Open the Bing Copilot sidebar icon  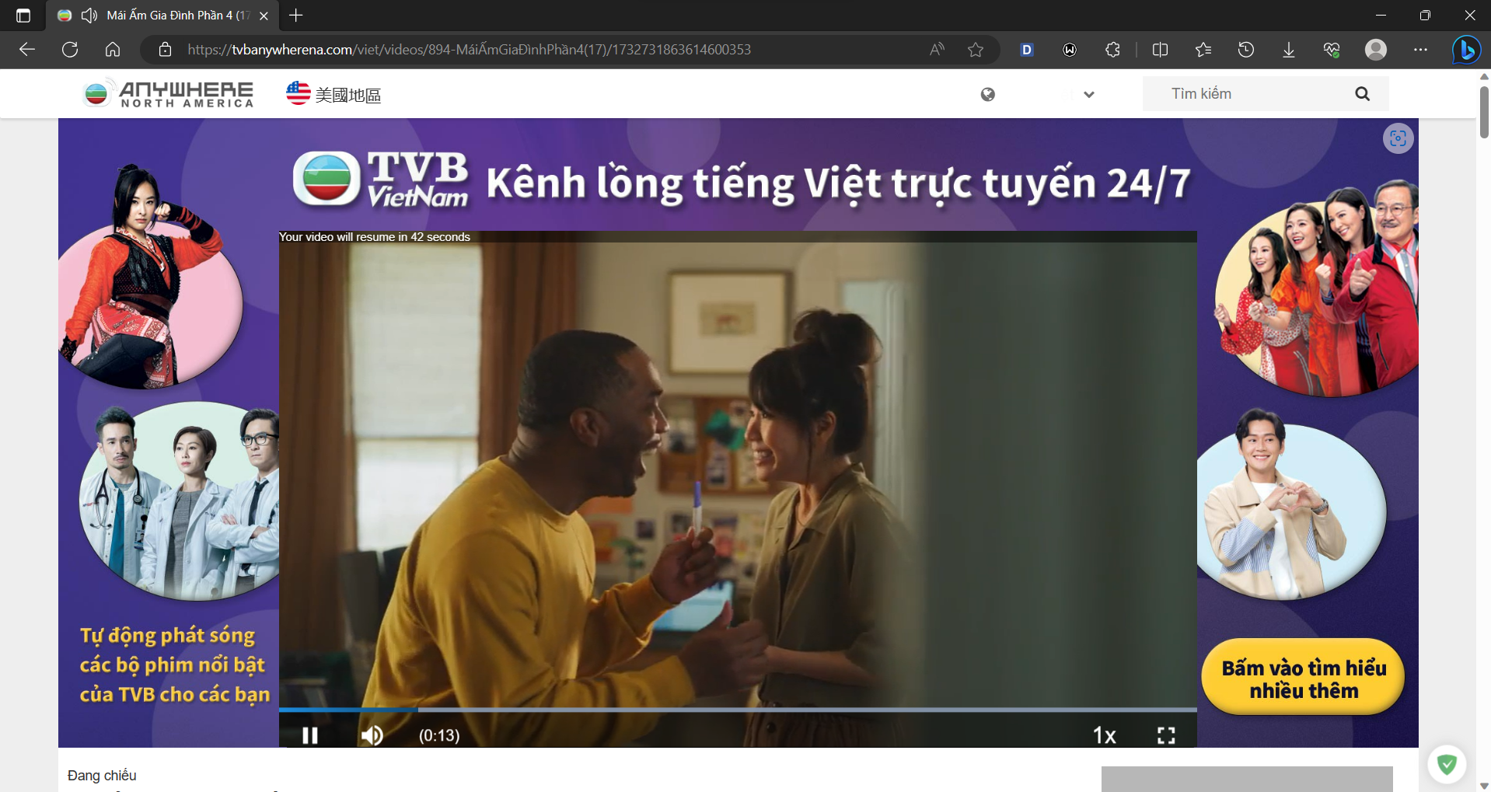1466,50
